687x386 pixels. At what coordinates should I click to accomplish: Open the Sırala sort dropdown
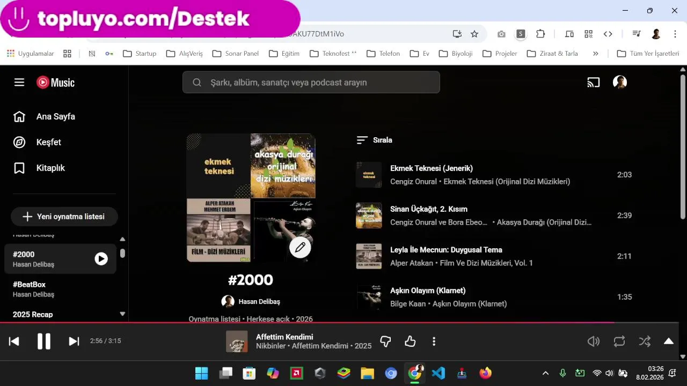click(x=375, y=140)
